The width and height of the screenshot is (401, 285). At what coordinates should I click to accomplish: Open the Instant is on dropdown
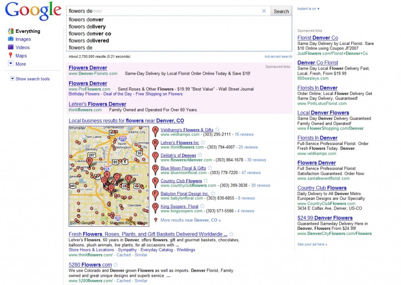point(308,9)
